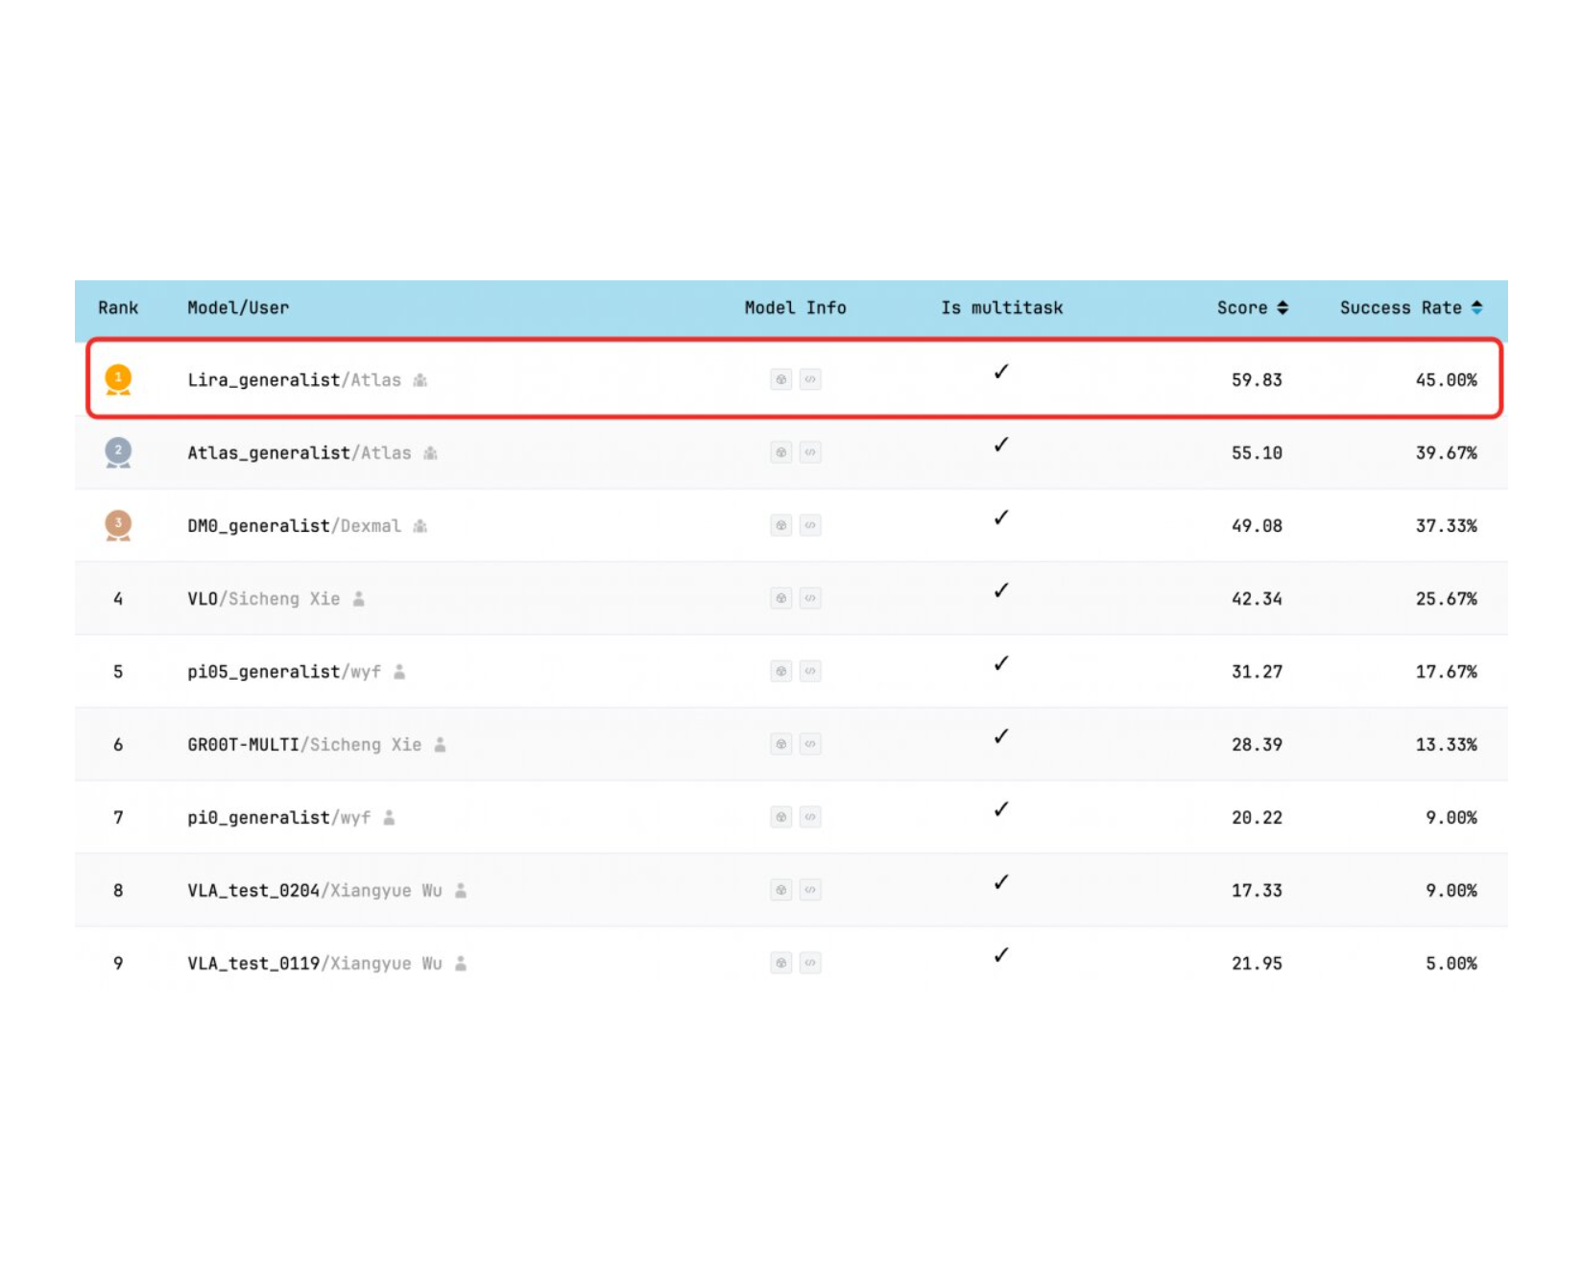
Task: Open the VLA_test_0119 model link
Action: [253, 964]
